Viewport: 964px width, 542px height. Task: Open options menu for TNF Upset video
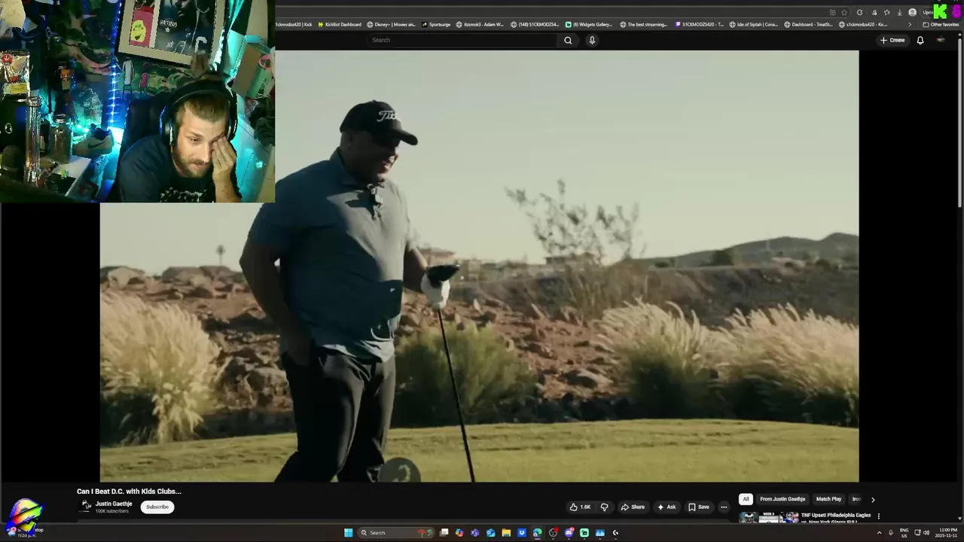click(878, 516)
